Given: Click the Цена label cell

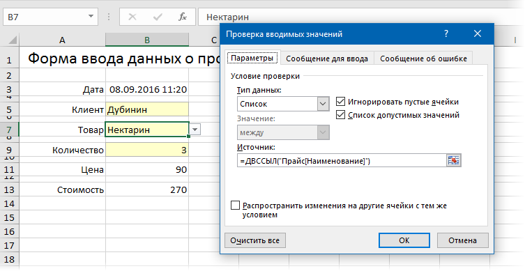Looking at the screenshot, I should point(62,169).
